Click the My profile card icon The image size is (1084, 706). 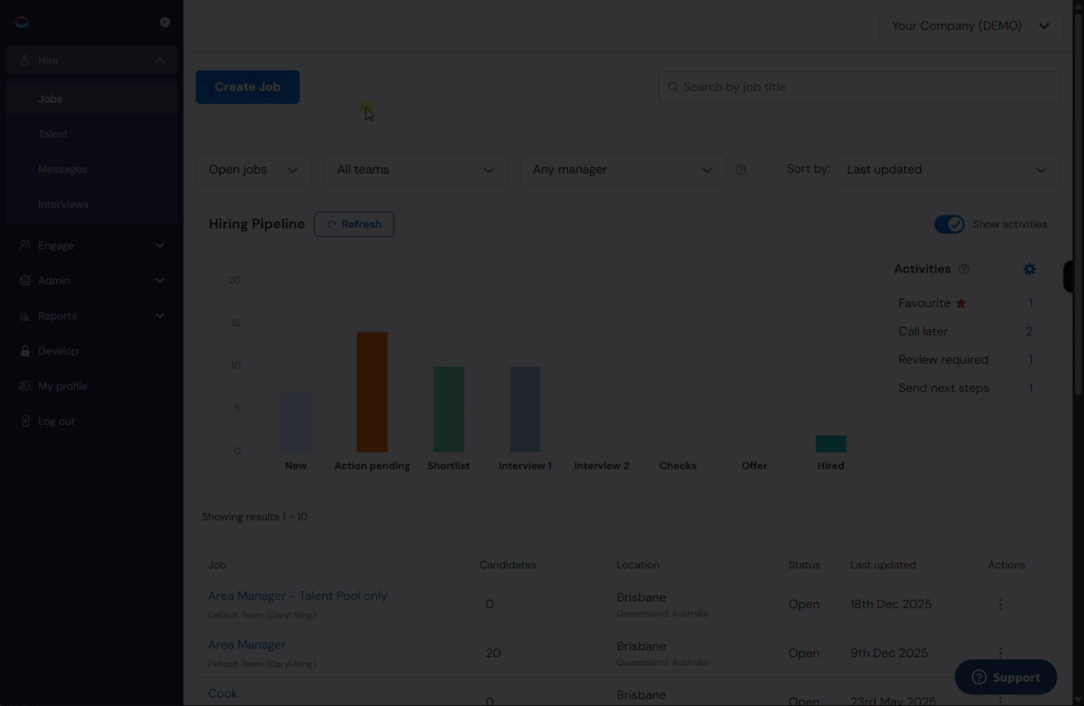(x=24, y=386)
